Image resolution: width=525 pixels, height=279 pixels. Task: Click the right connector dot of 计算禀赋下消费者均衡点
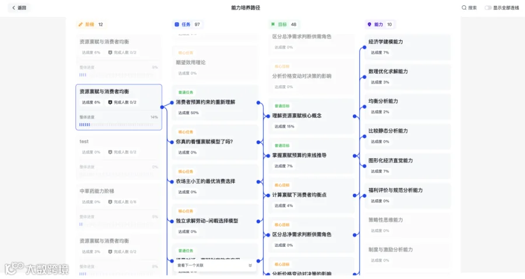point(355,196)
